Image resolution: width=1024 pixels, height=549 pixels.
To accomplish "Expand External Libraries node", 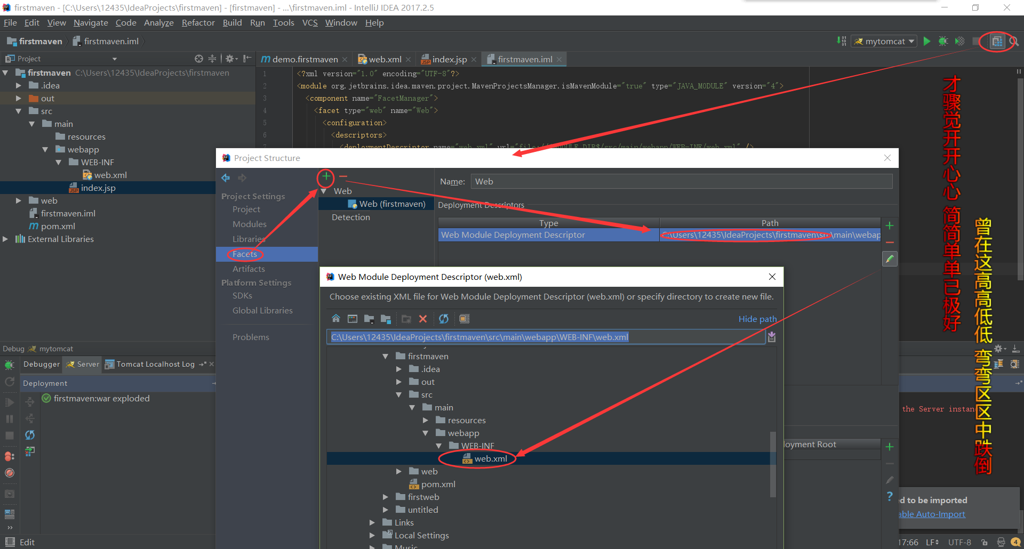I will point(5,239).
